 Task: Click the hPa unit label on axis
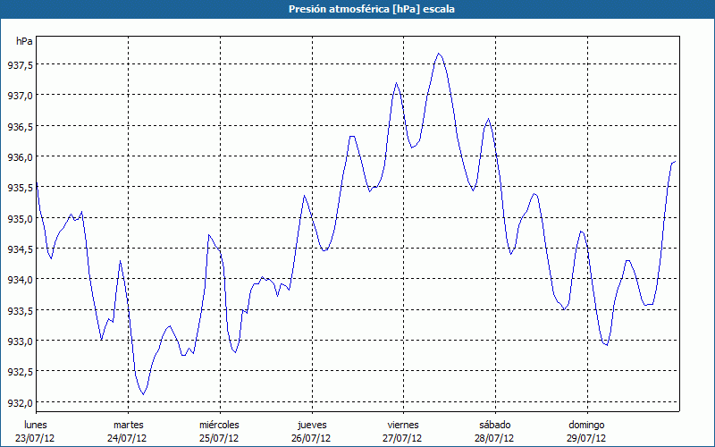(24, 41)
